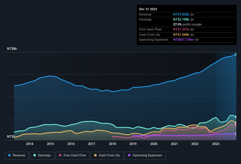Click the NT$7.802b revenue value

pos(181,14)
